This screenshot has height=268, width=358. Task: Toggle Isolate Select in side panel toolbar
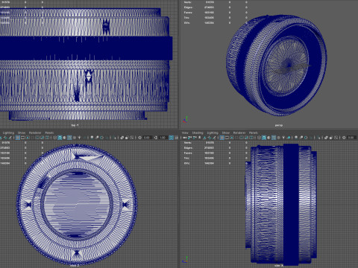tap(319, 137)
